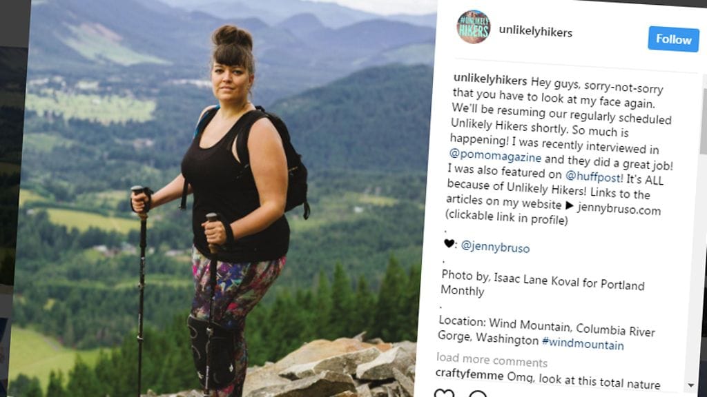Image resolution: width=707 pixels, height=397 pixels.
Task: Click the Unlikely Hikers profile avatar
Action: pyautogui.click(x=474, y=27)
